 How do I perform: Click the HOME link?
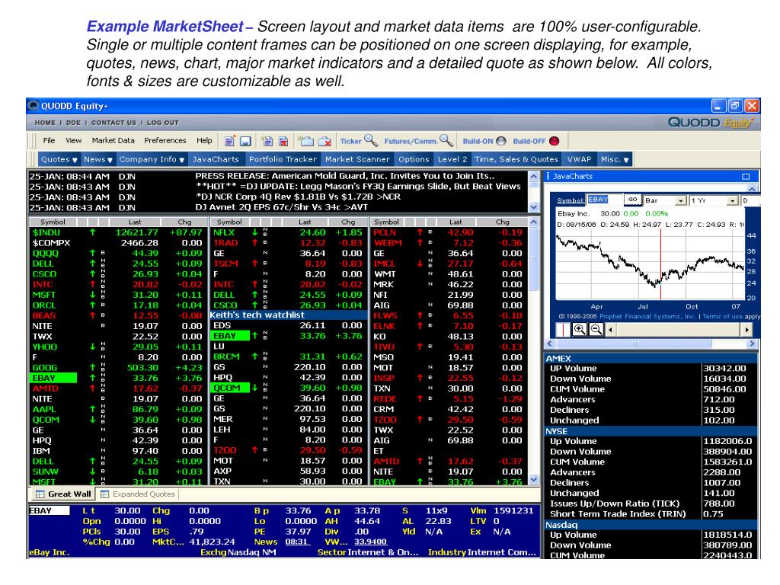[x=45, y=123]
